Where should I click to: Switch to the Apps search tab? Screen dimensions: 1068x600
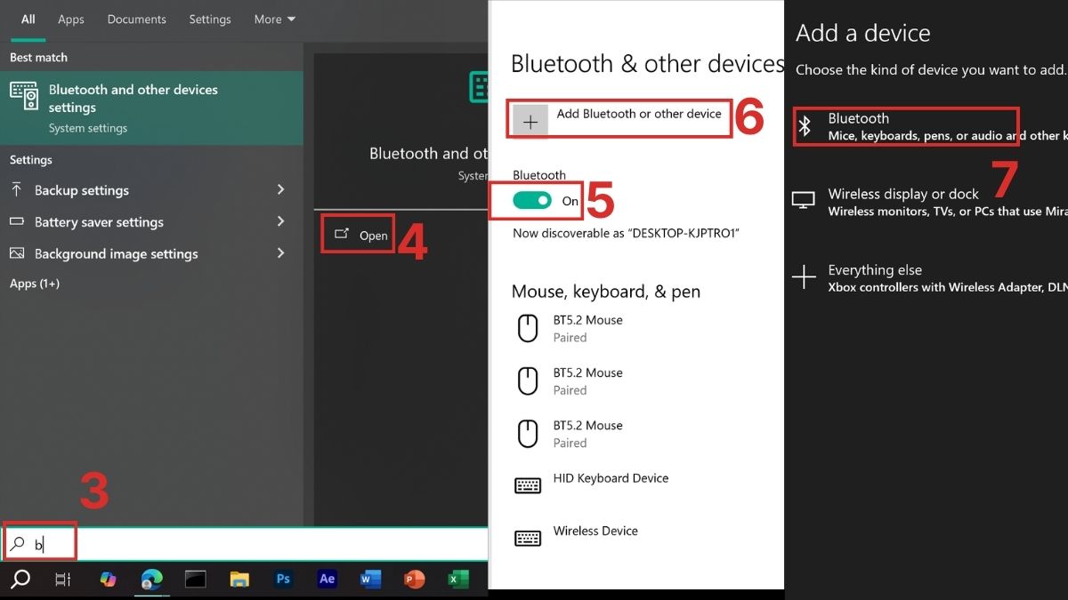pyautogui.click(x=70, y=20)
